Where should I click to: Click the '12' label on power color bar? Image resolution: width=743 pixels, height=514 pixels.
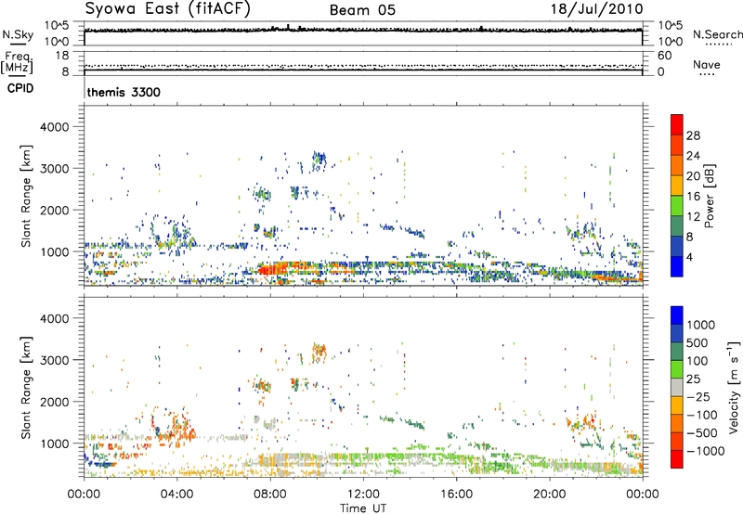(693, 217)
